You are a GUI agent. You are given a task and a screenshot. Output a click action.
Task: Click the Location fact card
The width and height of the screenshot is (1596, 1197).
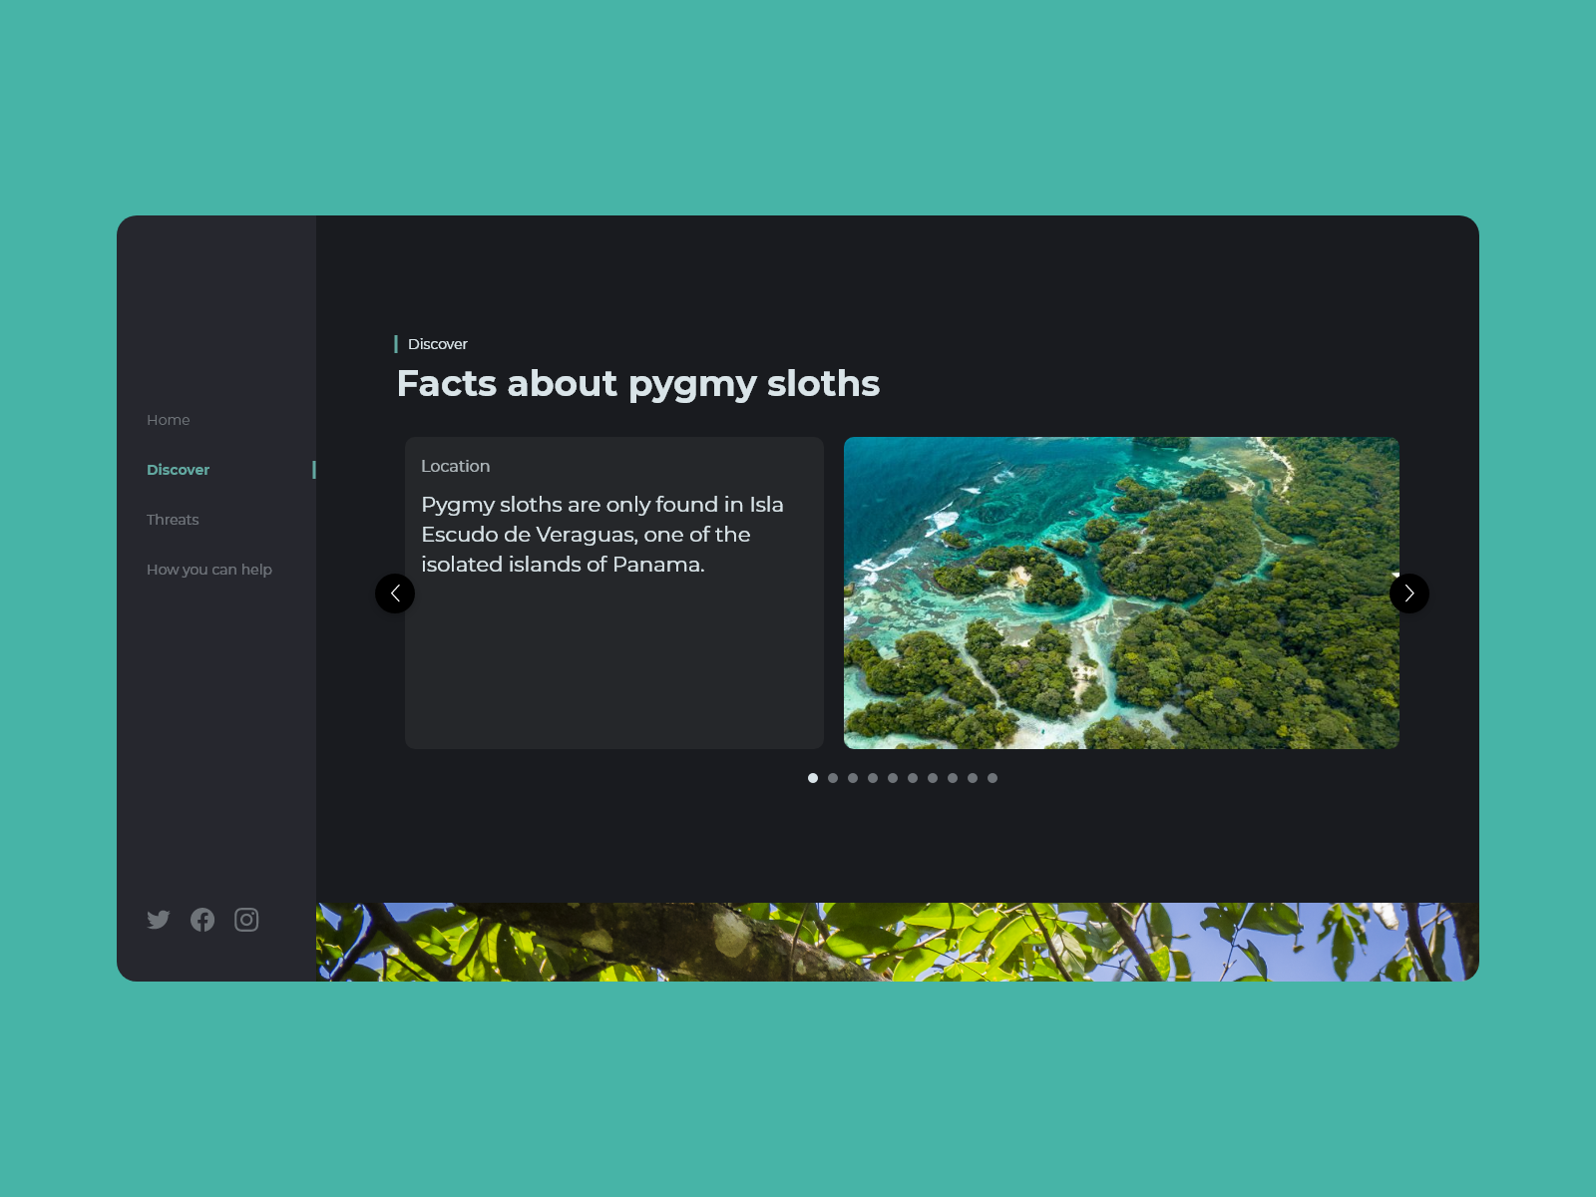(x=613, y=648)
